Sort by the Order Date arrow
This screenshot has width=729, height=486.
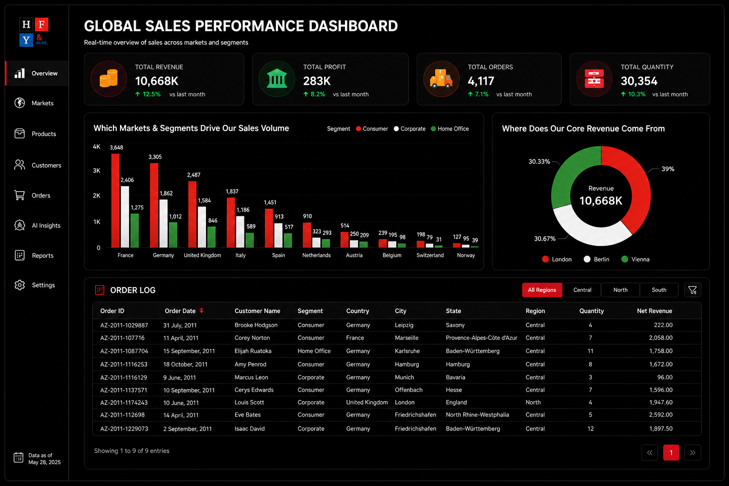pyautogui.click(x=201, y=311)
